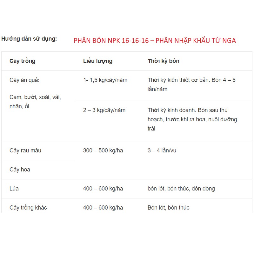Screen dimensions: 254x254
Task: Select the '2 – 3 kg/cây/năm' dosage cell
Action: 104,110
